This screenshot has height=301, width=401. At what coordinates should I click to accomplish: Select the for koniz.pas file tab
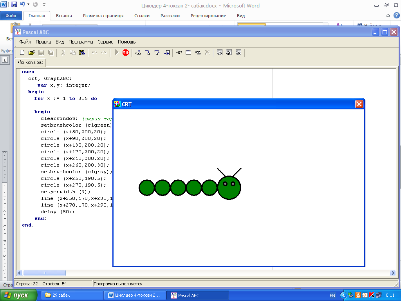coord(31,62)
